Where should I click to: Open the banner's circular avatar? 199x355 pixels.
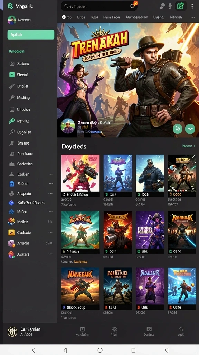[x=68, y=126]
